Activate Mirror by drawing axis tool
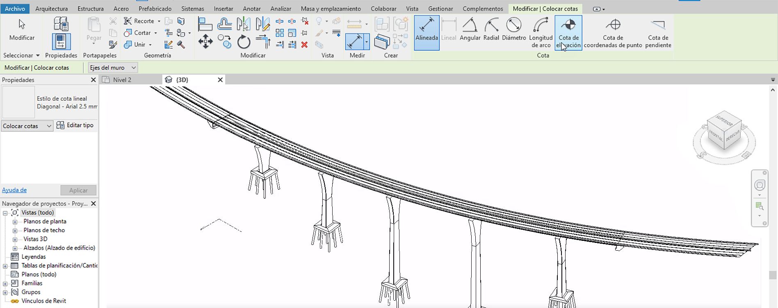The height and width of the screenshot is (308, 778). tap(262, 24)
